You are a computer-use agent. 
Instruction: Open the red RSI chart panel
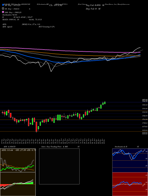[130, 184]
